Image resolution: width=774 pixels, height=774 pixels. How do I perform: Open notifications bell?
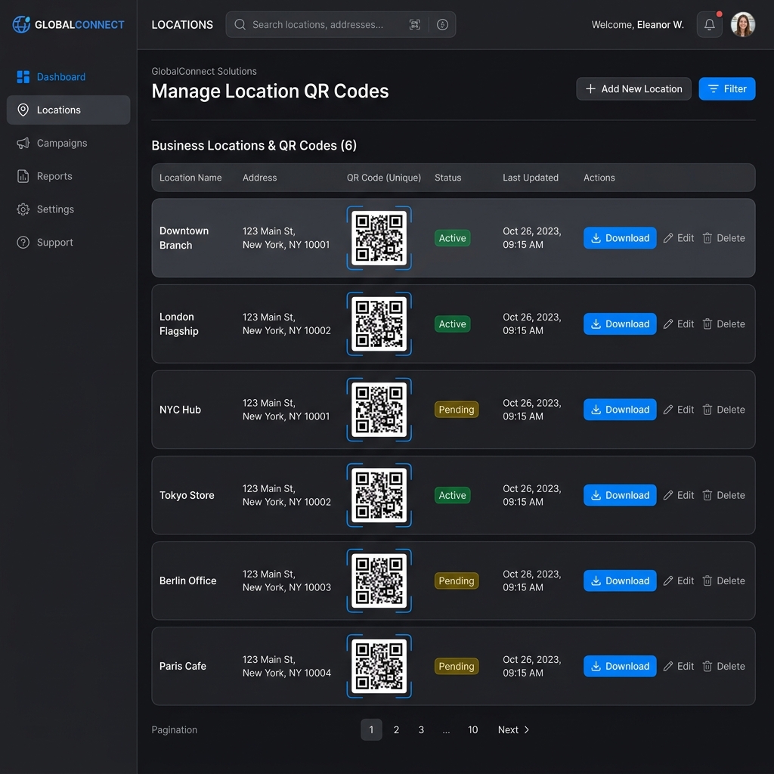pos(709,25)
